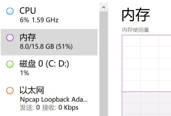Viewport: 171px width, 116px height.
Task: Click the purple 内存 circle icon
Action: pyautogui.click(x=10, y=38)
